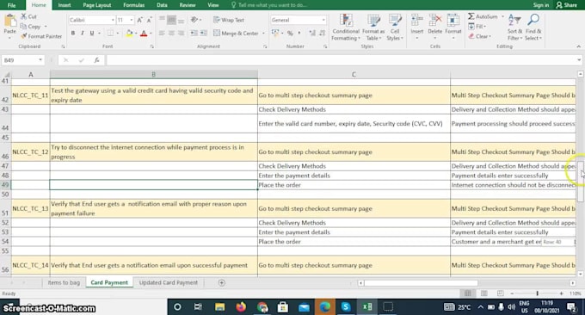Expand Merge & Center options arrow
The width and height of the screenshot is (585, 315).
[x=263, y=34]
